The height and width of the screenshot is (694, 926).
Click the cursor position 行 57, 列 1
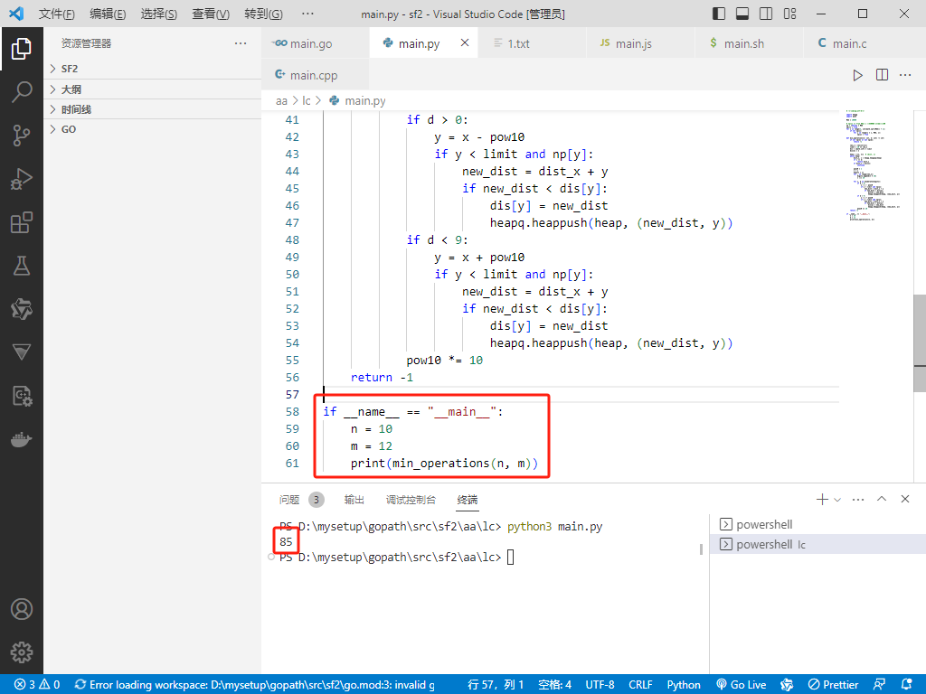(496, 684)
